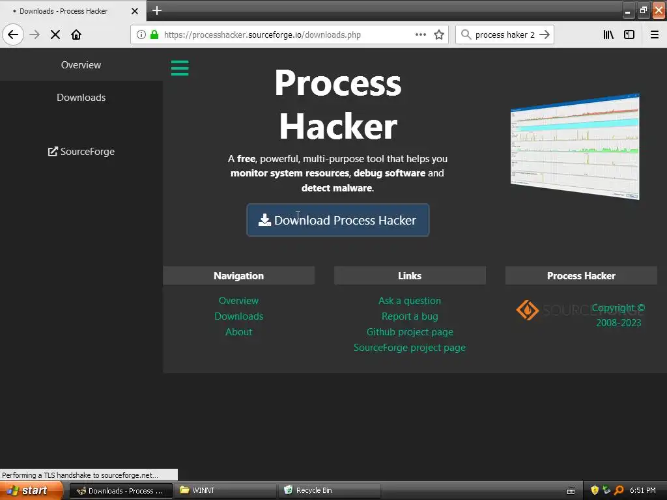
Task: Go back to the previous page
Action: 13,35
